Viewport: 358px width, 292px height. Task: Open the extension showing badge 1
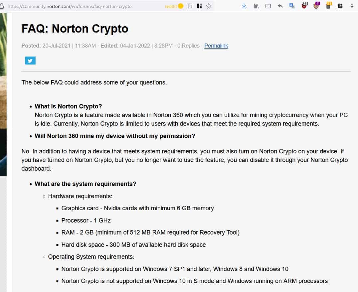316,6
